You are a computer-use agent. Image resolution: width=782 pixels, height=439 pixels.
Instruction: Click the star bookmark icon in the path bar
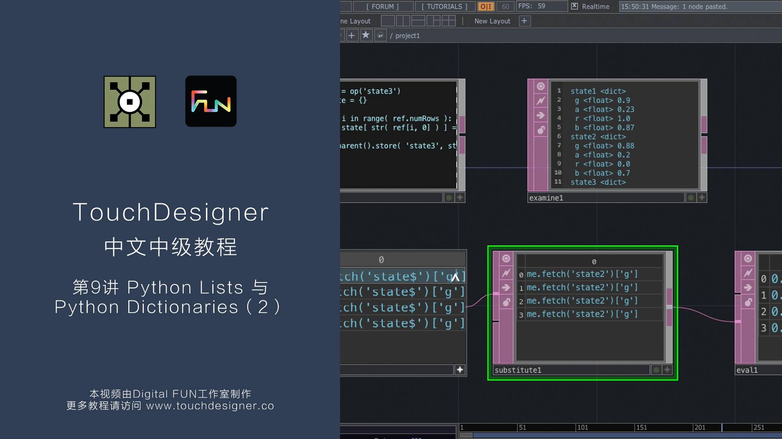pos(366,35)
